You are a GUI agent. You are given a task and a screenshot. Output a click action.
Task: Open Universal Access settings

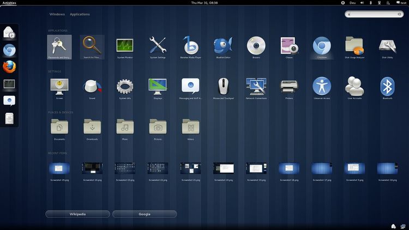pos(321,86)
